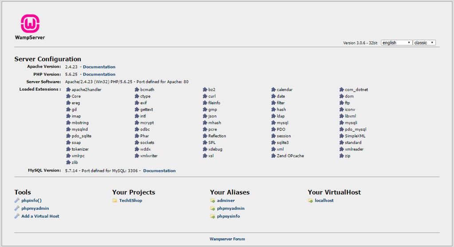
Task: Click the puzzle icon beside sockets
Action: [x=137, y=142]
